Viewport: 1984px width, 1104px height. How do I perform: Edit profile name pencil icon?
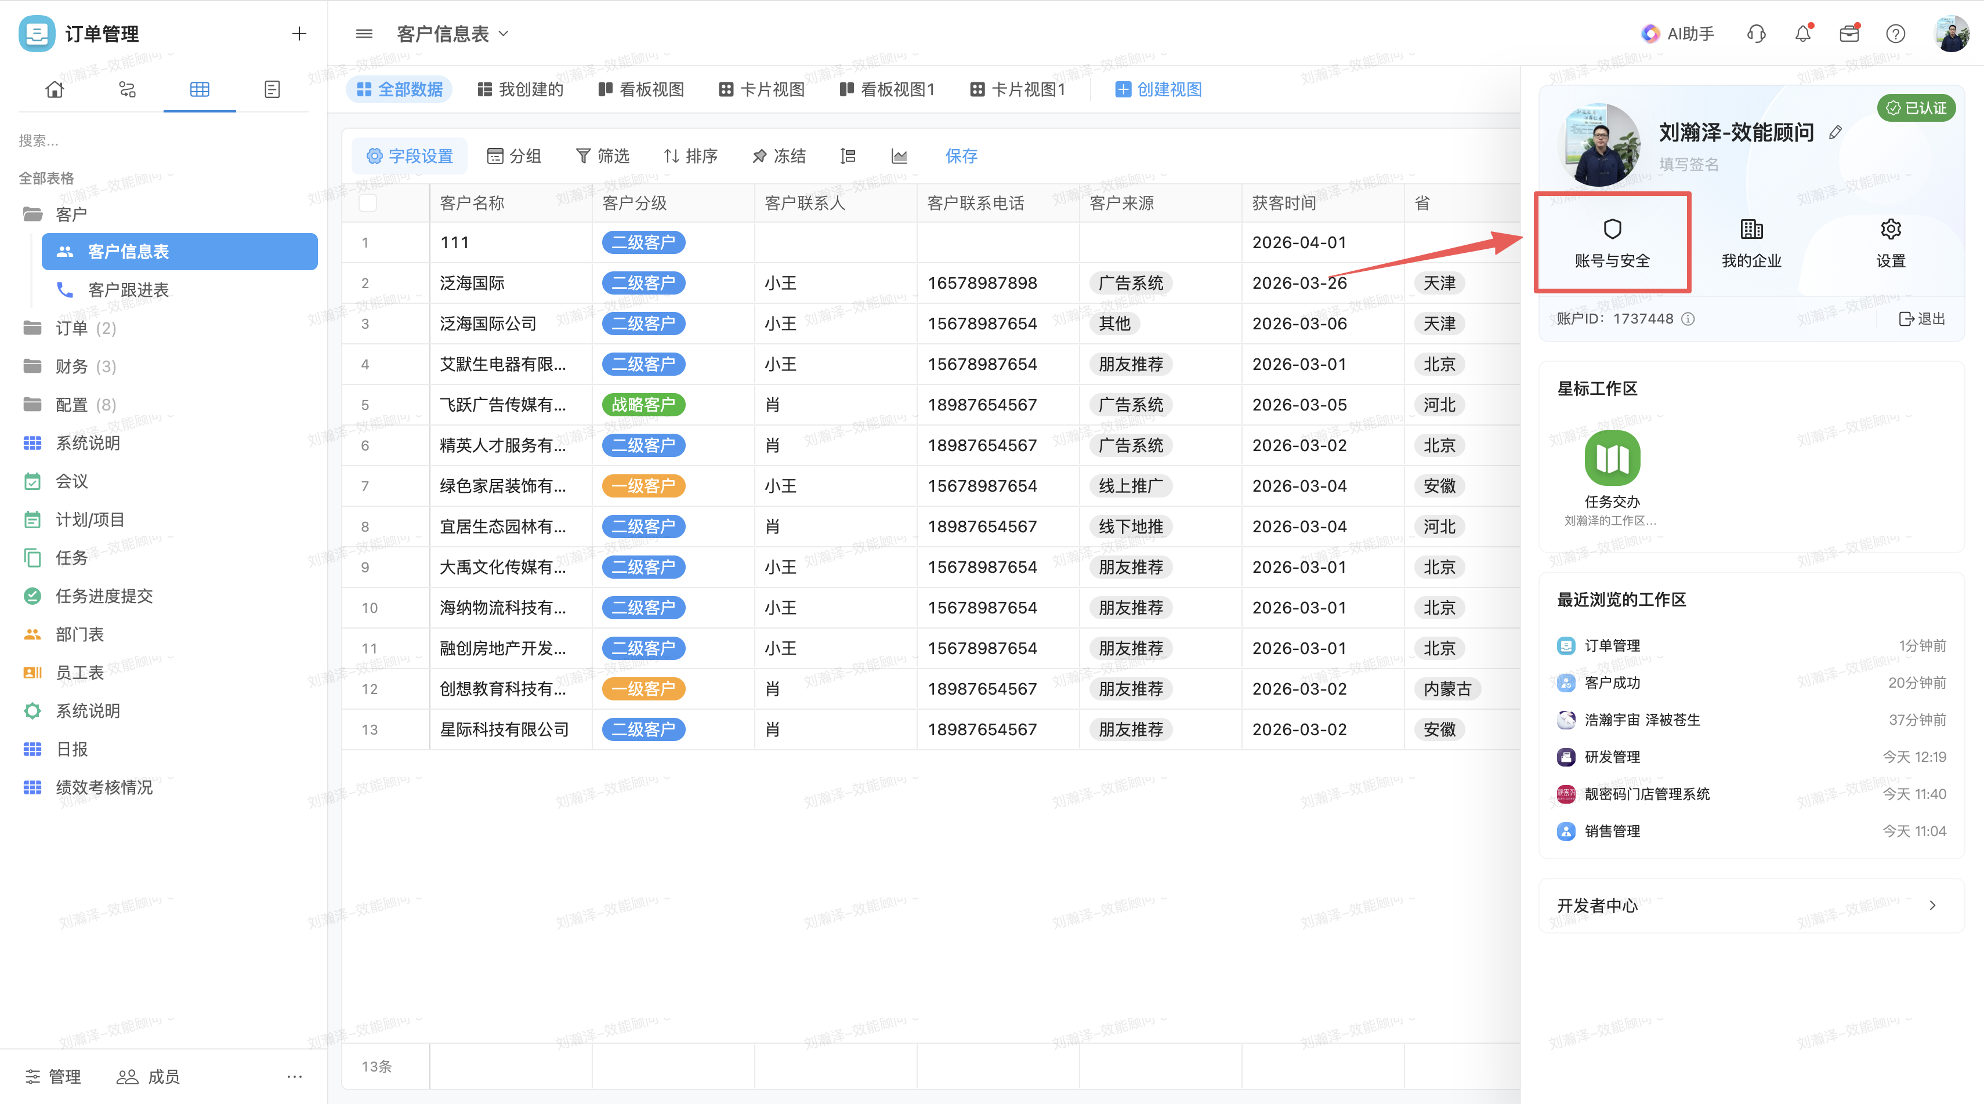click(x=1835, y=132)
